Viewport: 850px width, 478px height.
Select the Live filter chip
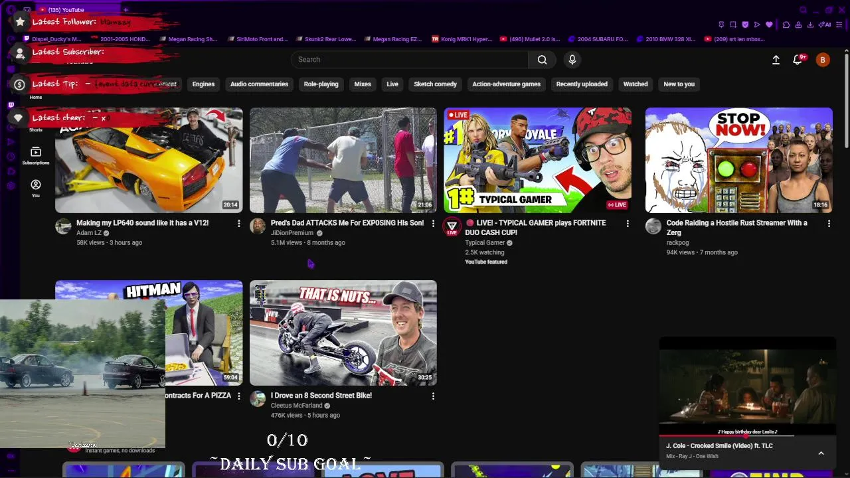392,84
